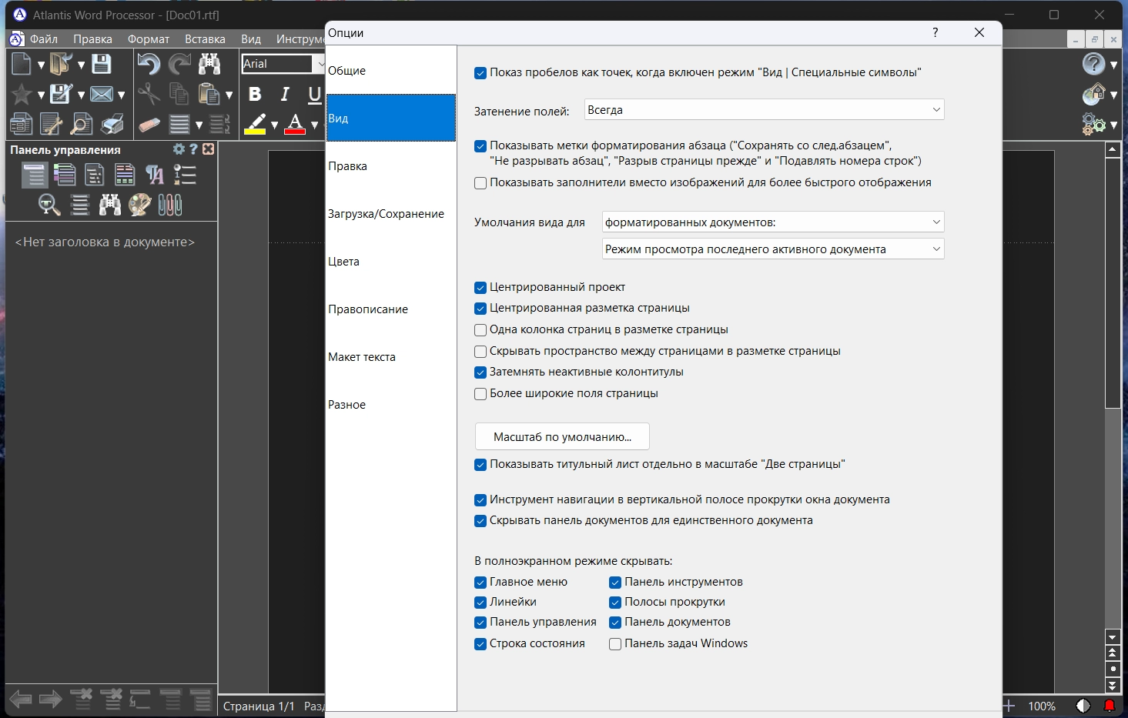Click the Options dialog help "?" button
The width and height of the screenshot is (1128, 718).
click(x=935, y=32)
